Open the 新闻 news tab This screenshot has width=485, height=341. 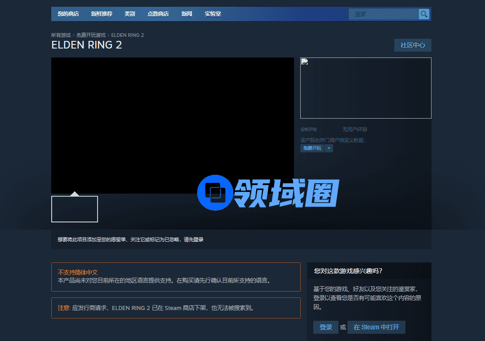187,14
